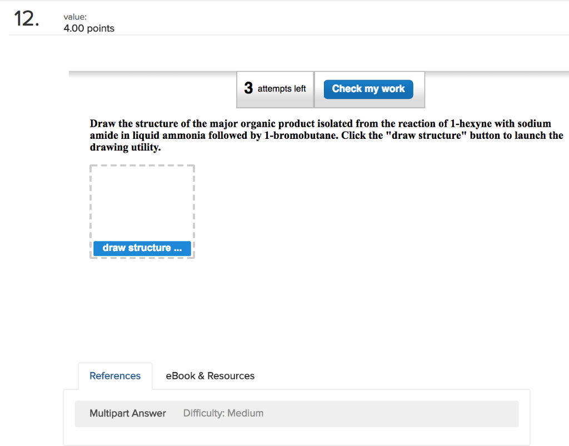Click the Difficulty: Medium indicator

223,413
